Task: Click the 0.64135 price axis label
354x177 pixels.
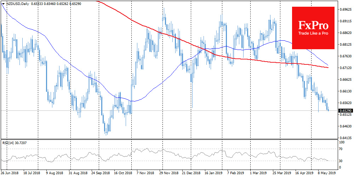Action: pyautogui.click(x=345, y=138)
